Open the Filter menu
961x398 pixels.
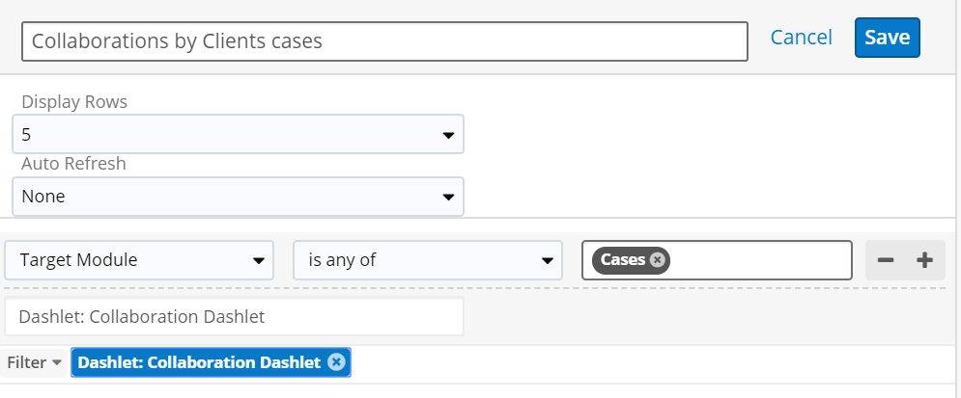tap(35, 362)
